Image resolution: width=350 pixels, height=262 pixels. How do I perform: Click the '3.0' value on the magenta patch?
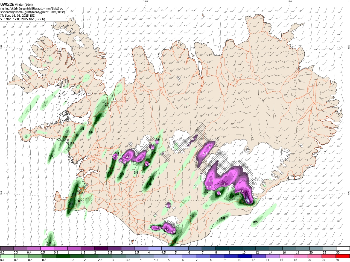point(116,157)
